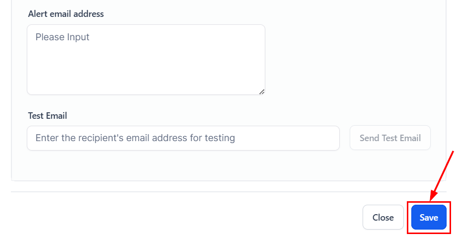Click the blue Save button in footer
This screenshot has height=239, width=459.
[429, 217]
